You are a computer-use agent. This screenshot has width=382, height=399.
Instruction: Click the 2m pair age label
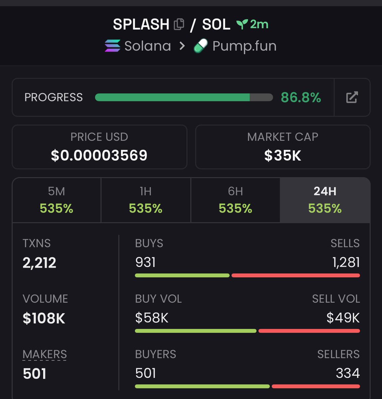pyautogui.click(x=259, y=24)
